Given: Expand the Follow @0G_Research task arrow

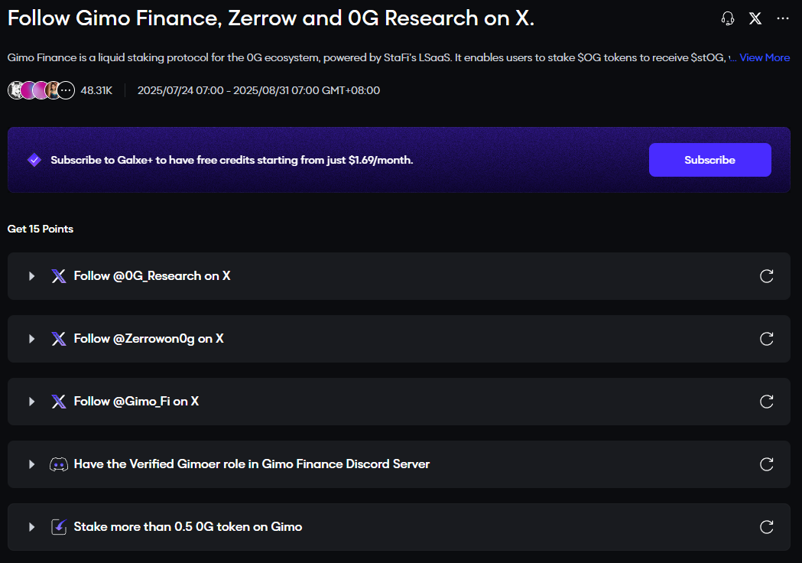Looking at the screenshot, I should tap(31, 276).
